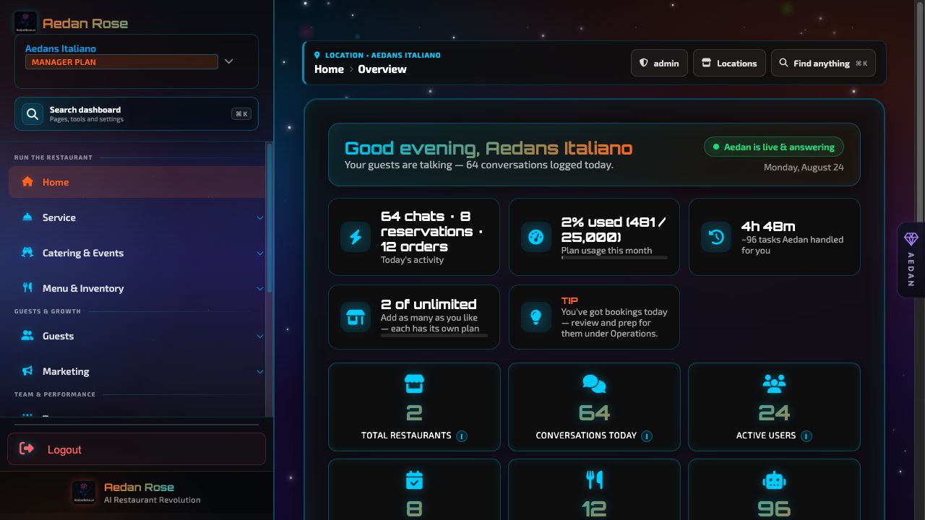Screen dimensions: 925x520
Task: Click the plan usage progress bar
Action: click(614, 258)
